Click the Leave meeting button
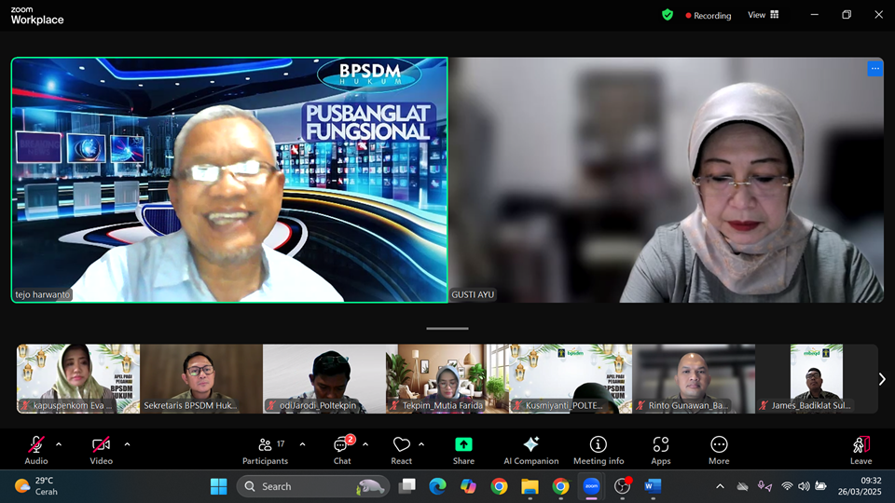This screenshot has width=895, height=503. [x=861, y=450]
